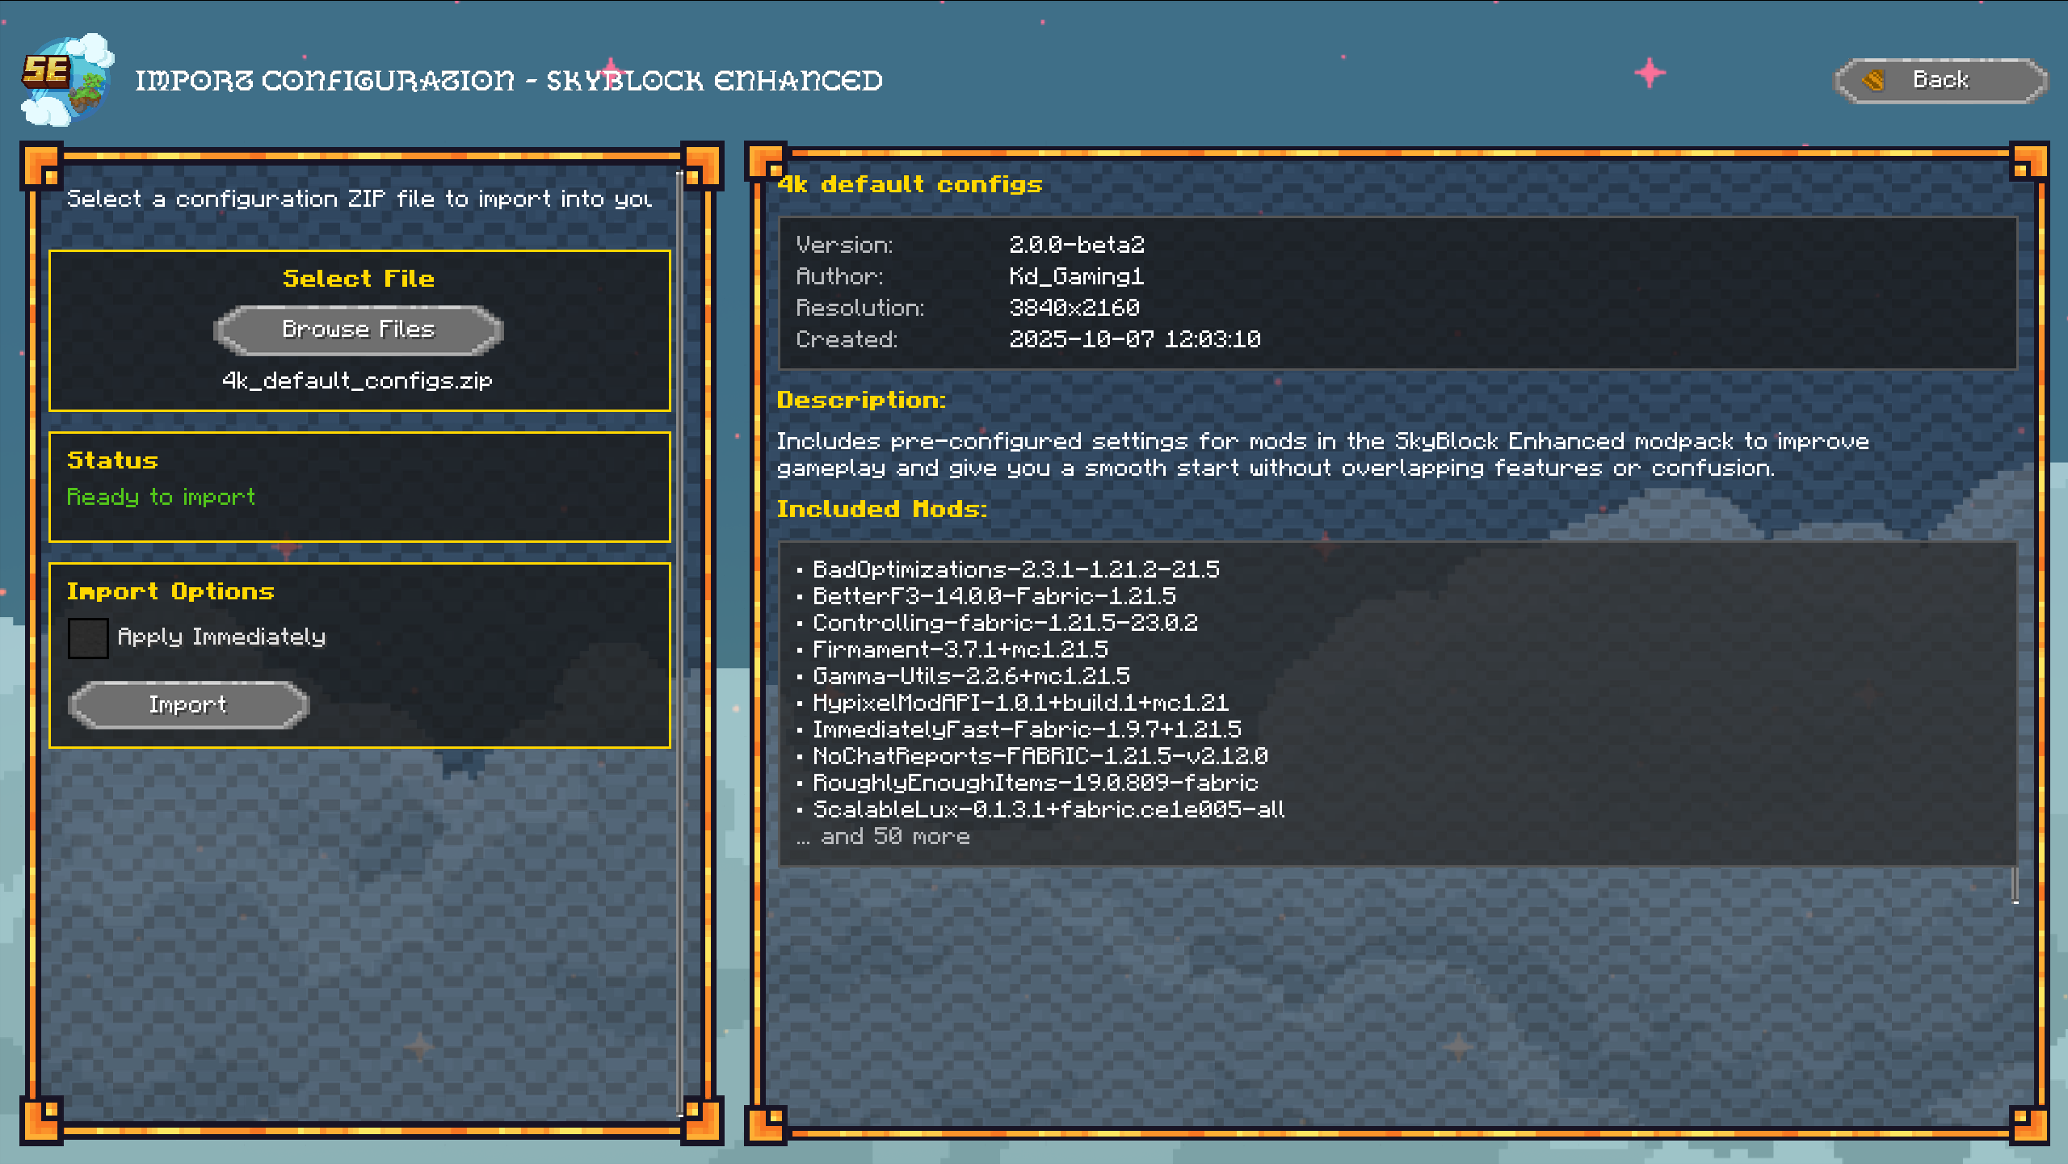Click the 4k default configs title

[x=910, y=185]
